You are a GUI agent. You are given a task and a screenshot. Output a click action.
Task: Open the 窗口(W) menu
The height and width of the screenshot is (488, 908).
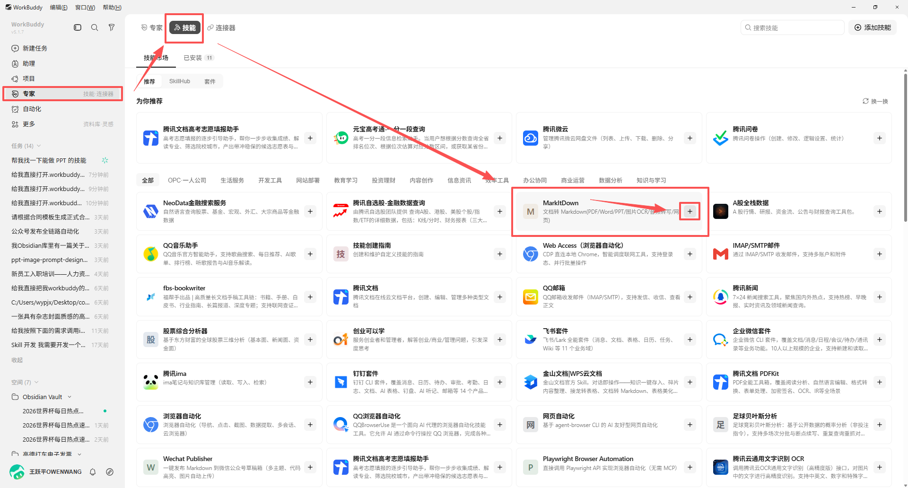point(85,7)
